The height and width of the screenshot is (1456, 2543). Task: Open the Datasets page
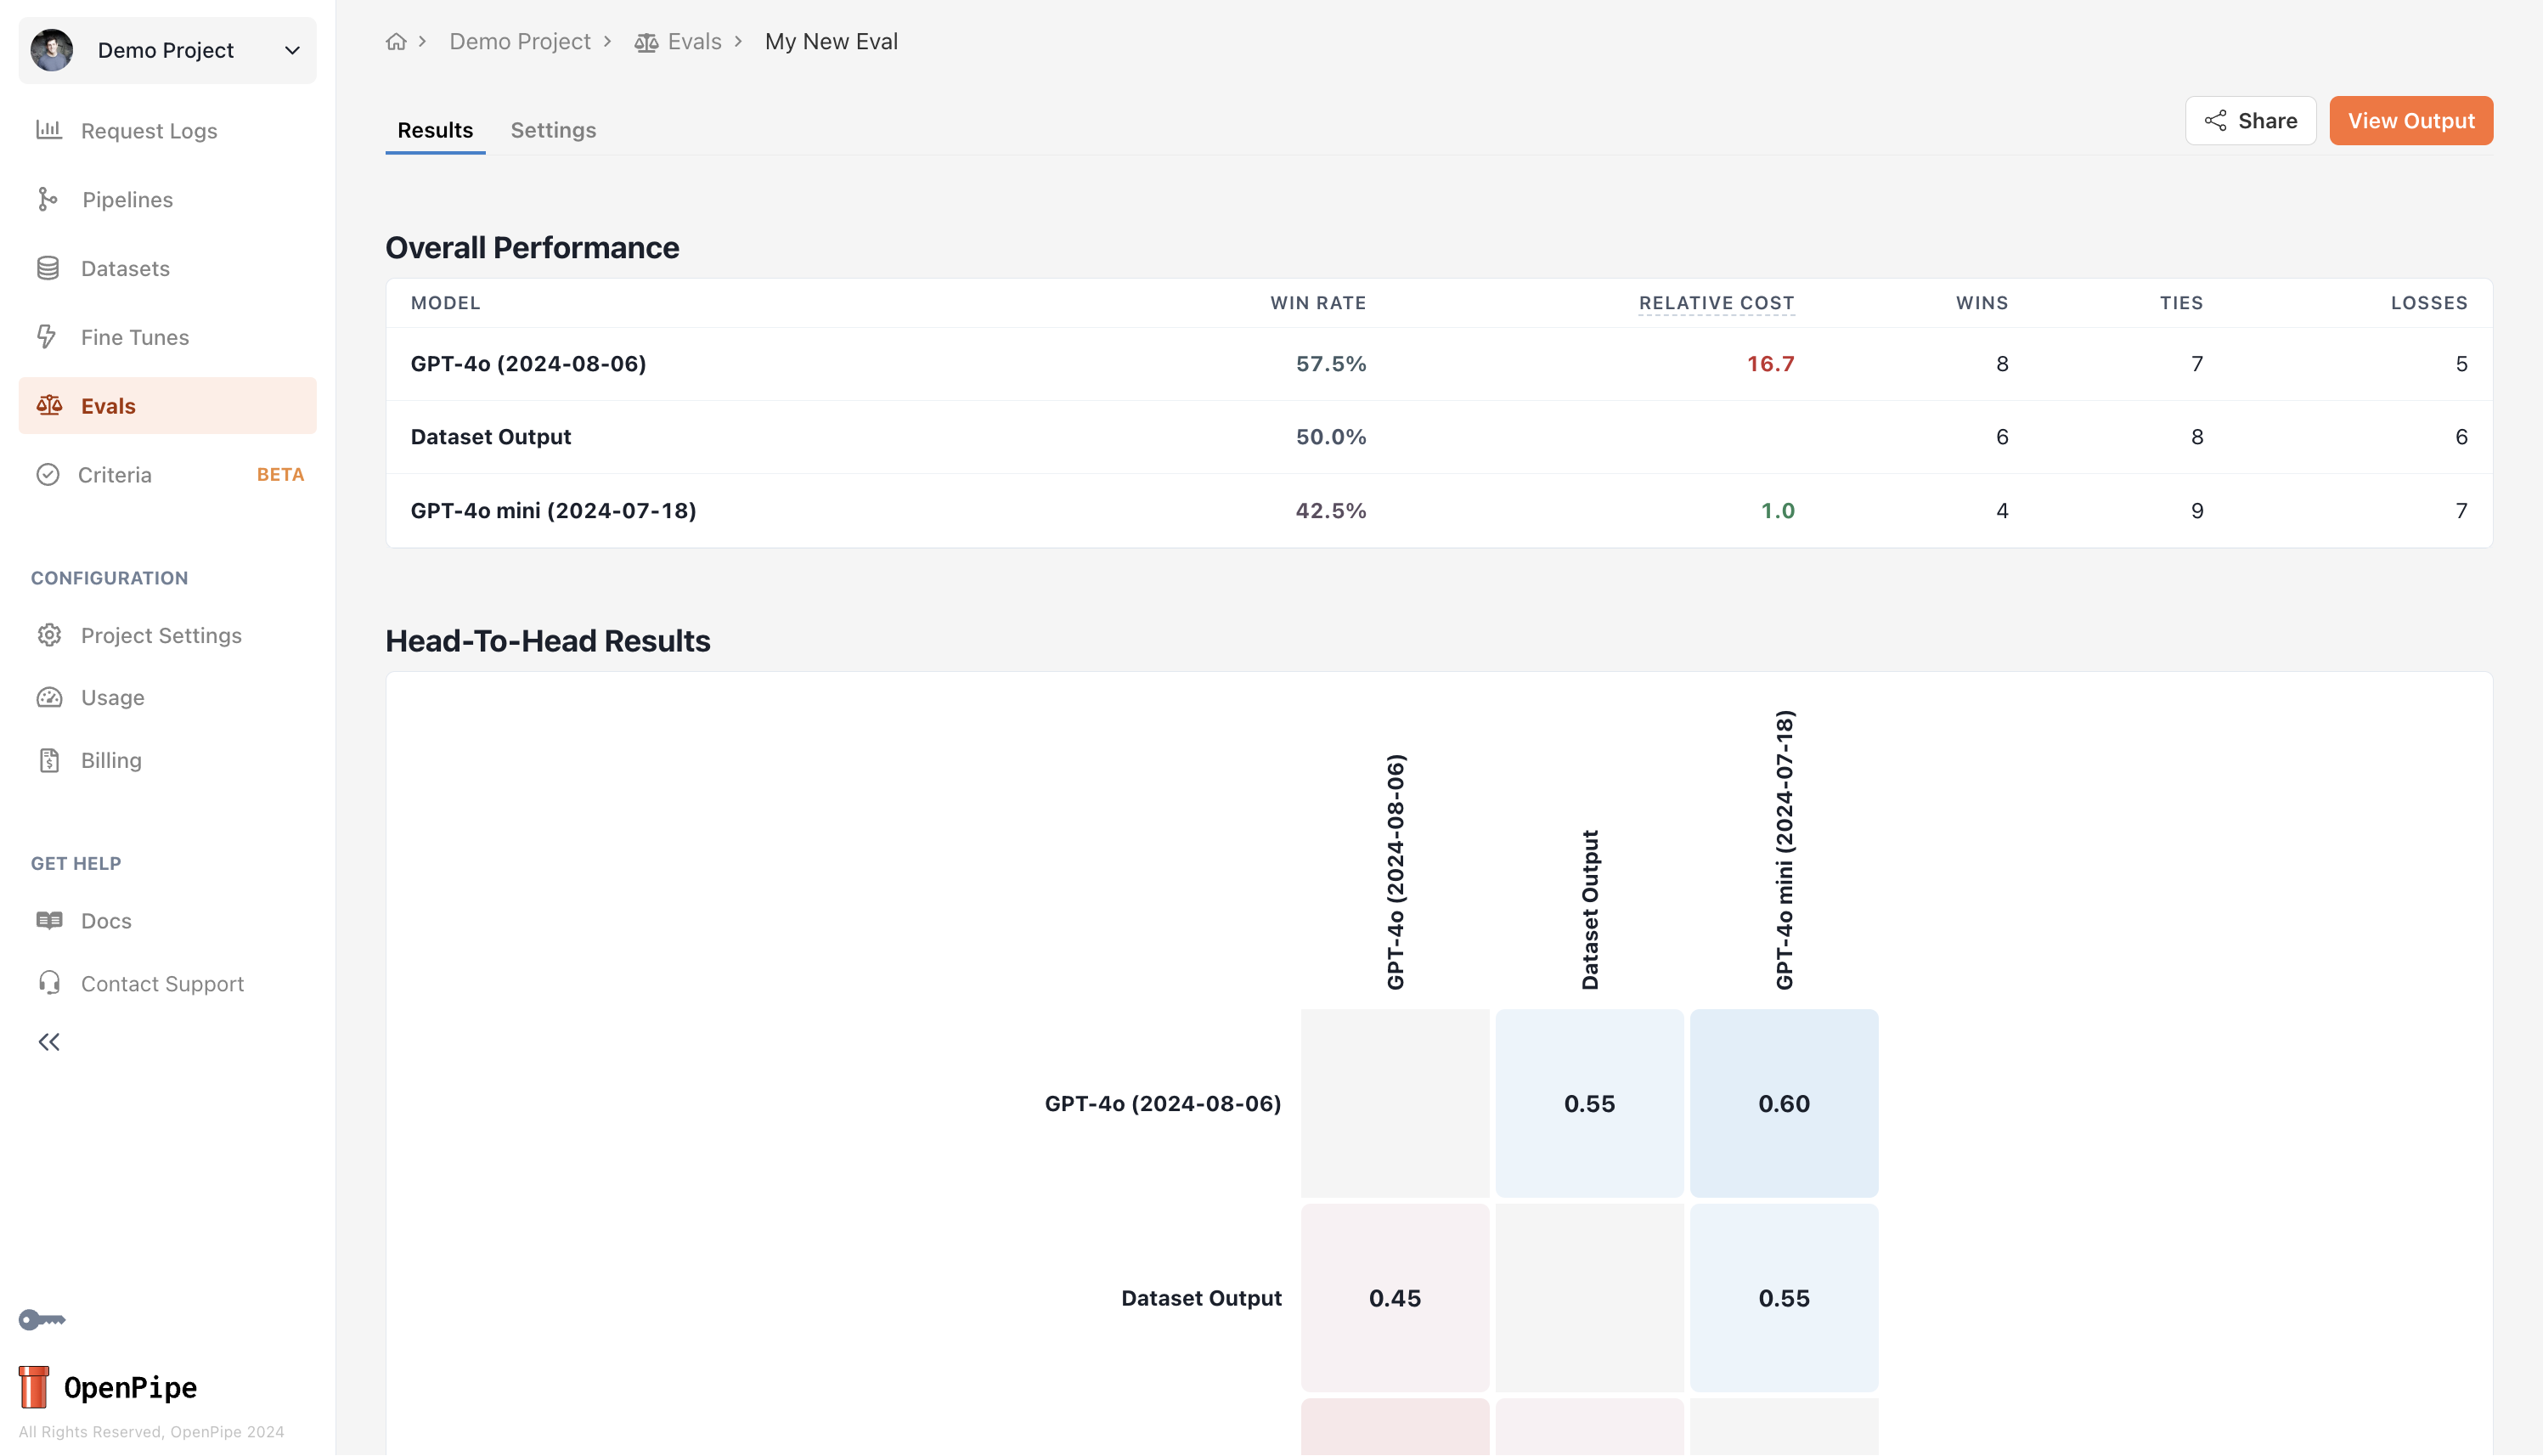tap(125, 268)
